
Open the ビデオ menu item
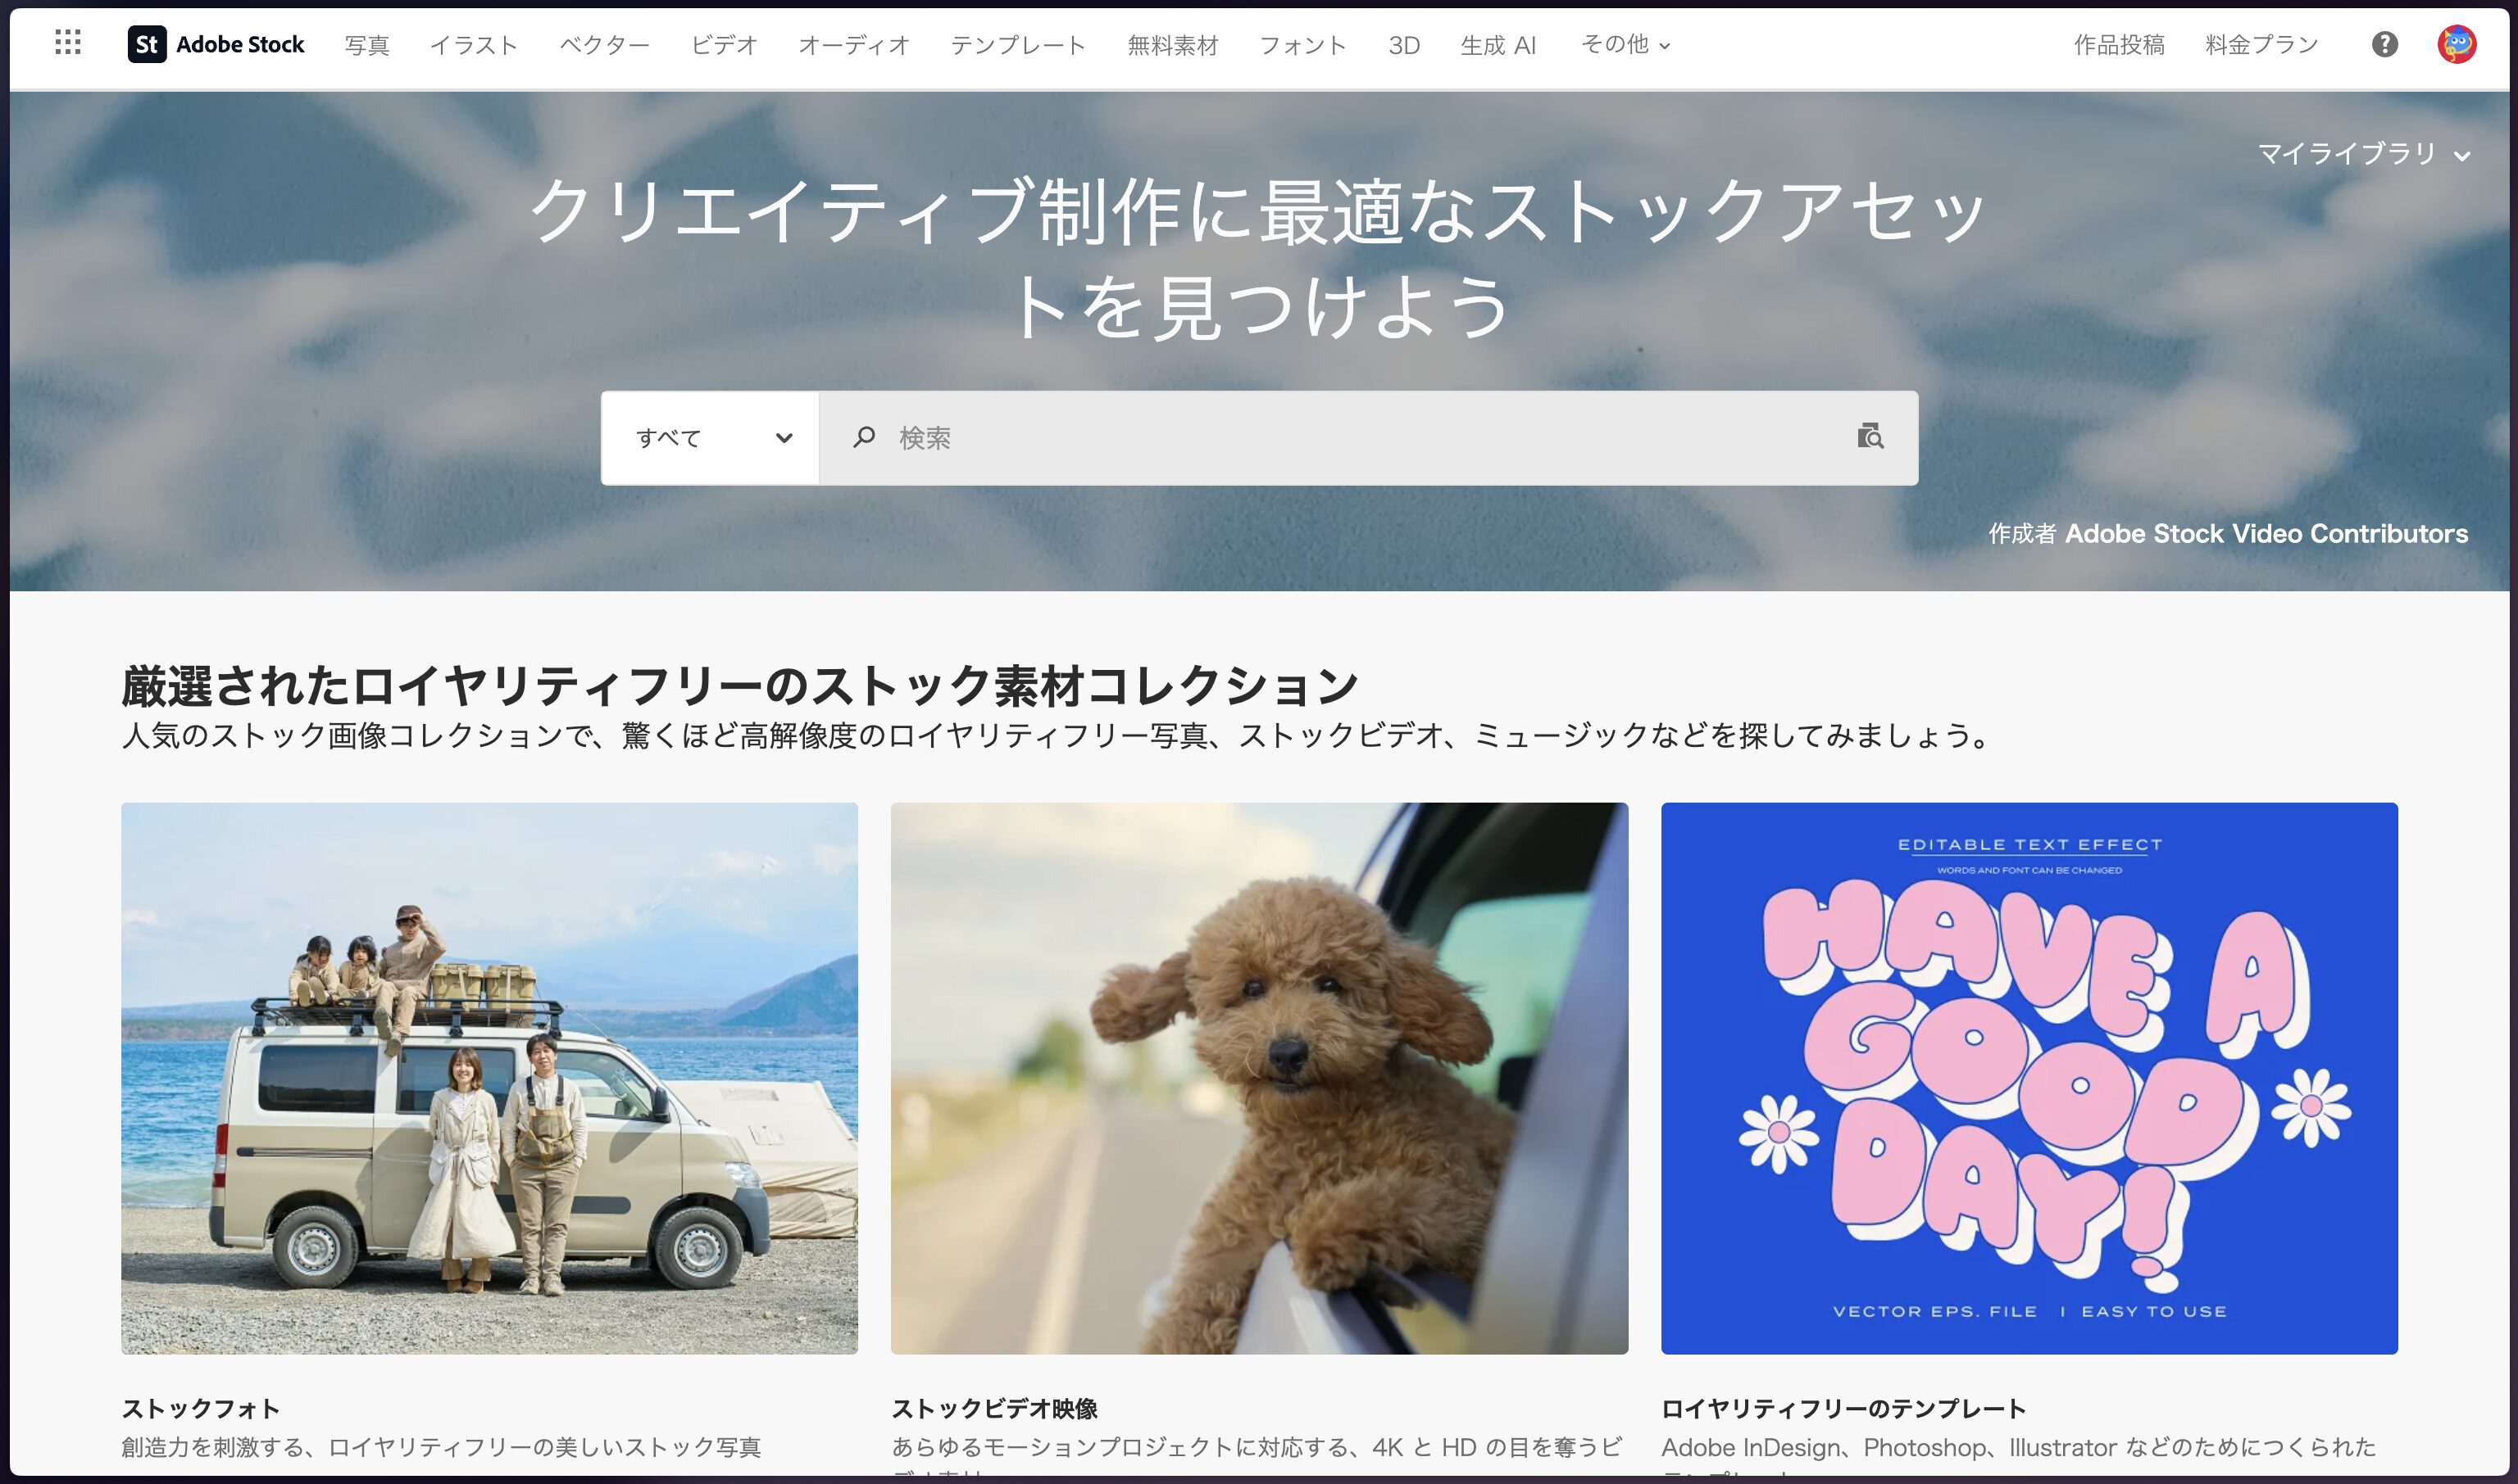click(723, 44)
